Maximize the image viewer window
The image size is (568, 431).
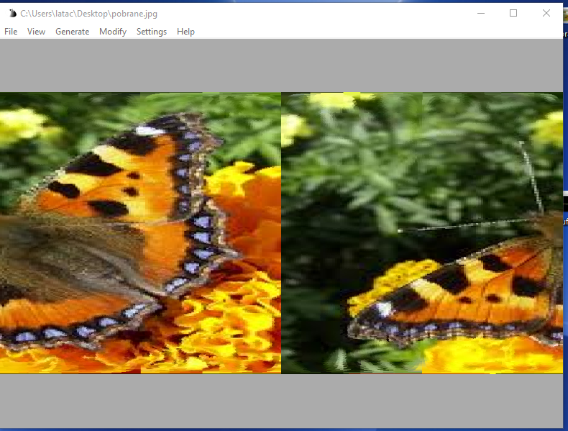[x=513, y=13]
